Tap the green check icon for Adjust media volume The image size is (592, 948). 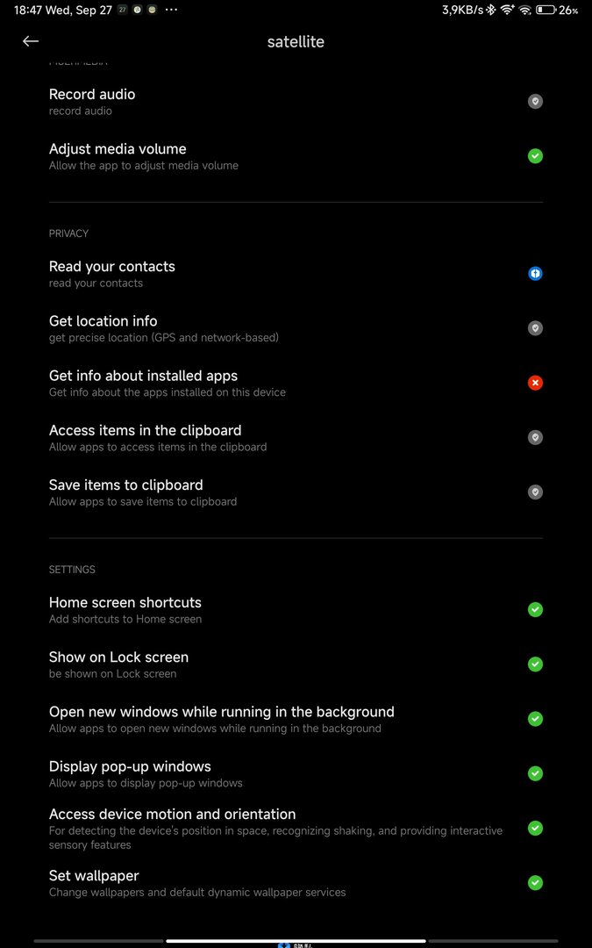535,156
